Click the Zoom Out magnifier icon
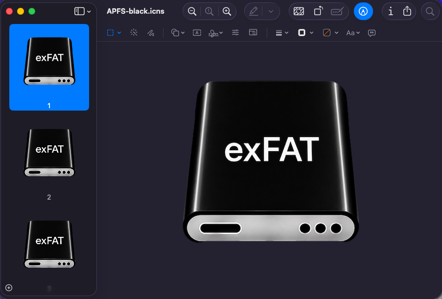The image size is (442, 299). (192, 11)
